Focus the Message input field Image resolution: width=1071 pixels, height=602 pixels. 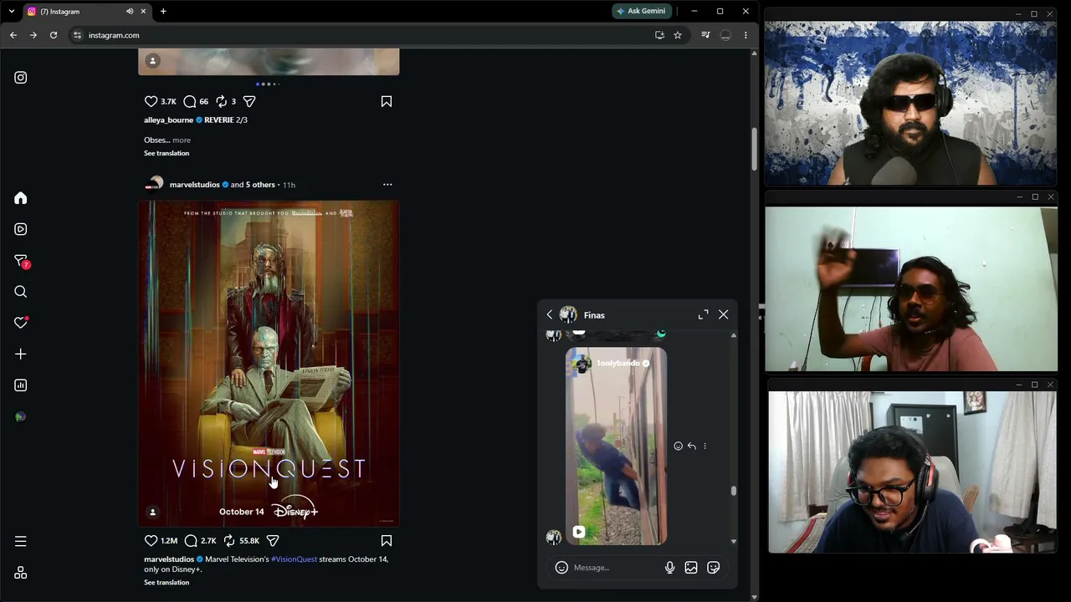coord(615,568)
